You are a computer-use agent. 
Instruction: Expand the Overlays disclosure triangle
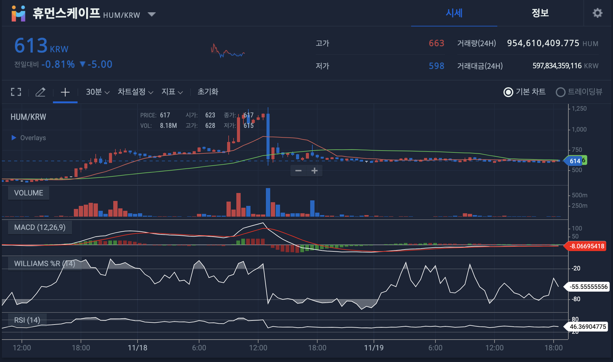(x=14, y=138)
